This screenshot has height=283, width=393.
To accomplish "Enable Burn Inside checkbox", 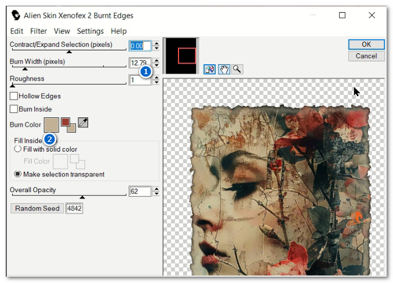I will (14, 109).
